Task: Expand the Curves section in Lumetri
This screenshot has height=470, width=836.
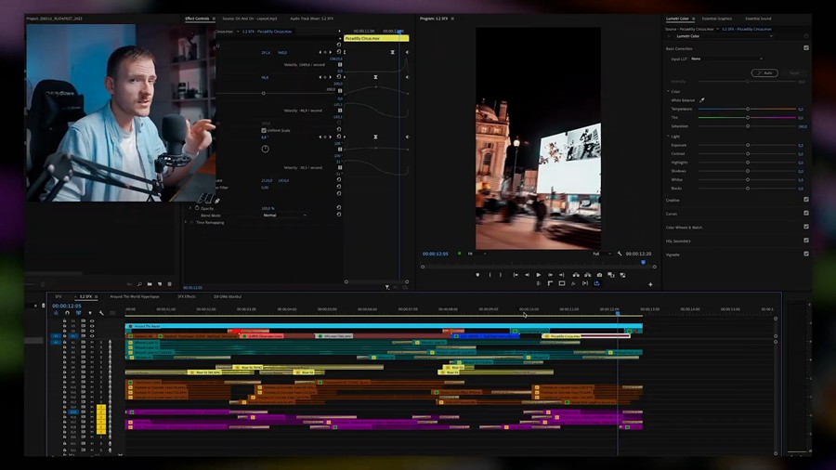Action: pyautogui.click(x=672, y=214)
